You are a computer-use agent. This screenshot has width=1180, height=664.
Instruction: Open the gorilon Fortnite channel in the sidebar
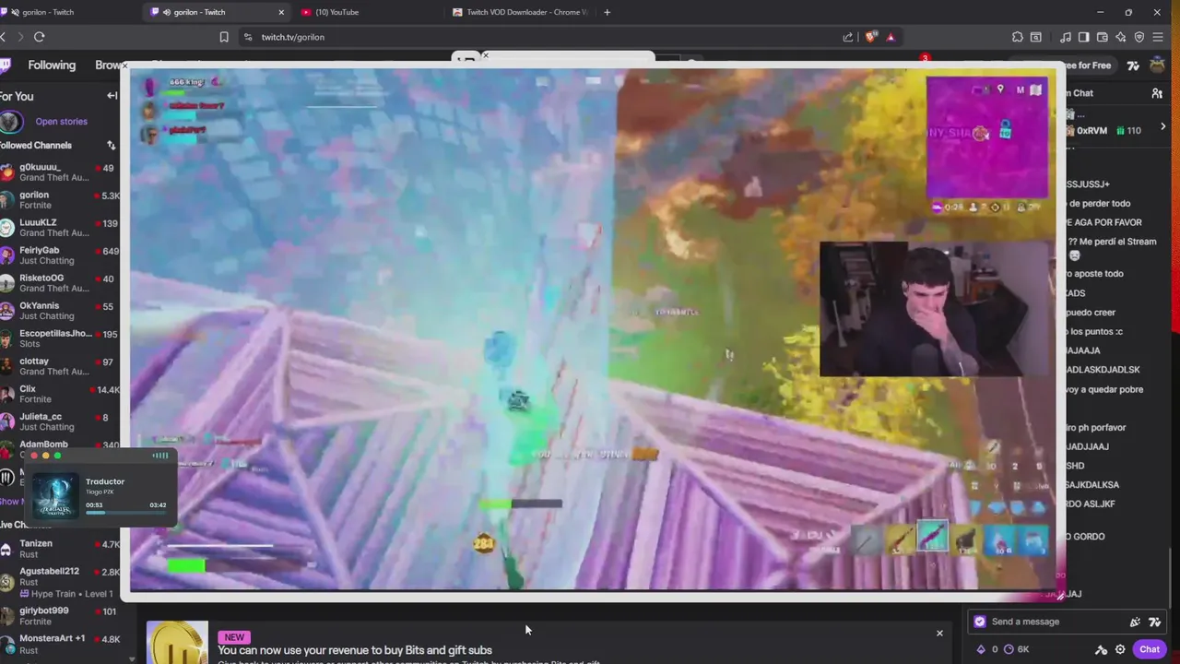(x=59, y=200)
